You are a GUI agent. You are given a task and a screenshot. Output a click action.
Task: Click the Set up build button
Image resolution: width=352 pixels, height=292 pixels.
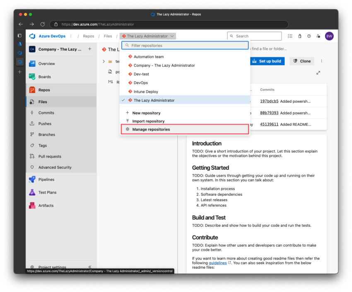click(267, 61)
